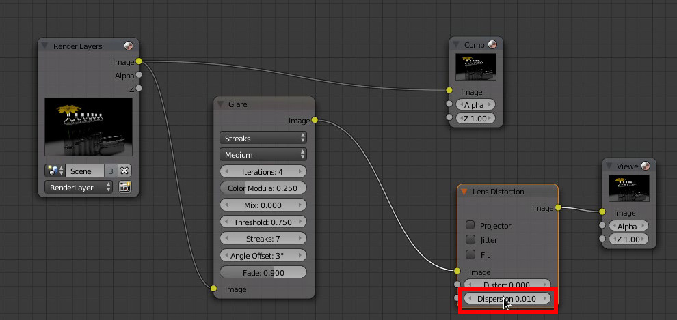The width and height of the screenshot is (677, 320).
Task: Click the Fade 0.900 slider
Action: [263, 272]
